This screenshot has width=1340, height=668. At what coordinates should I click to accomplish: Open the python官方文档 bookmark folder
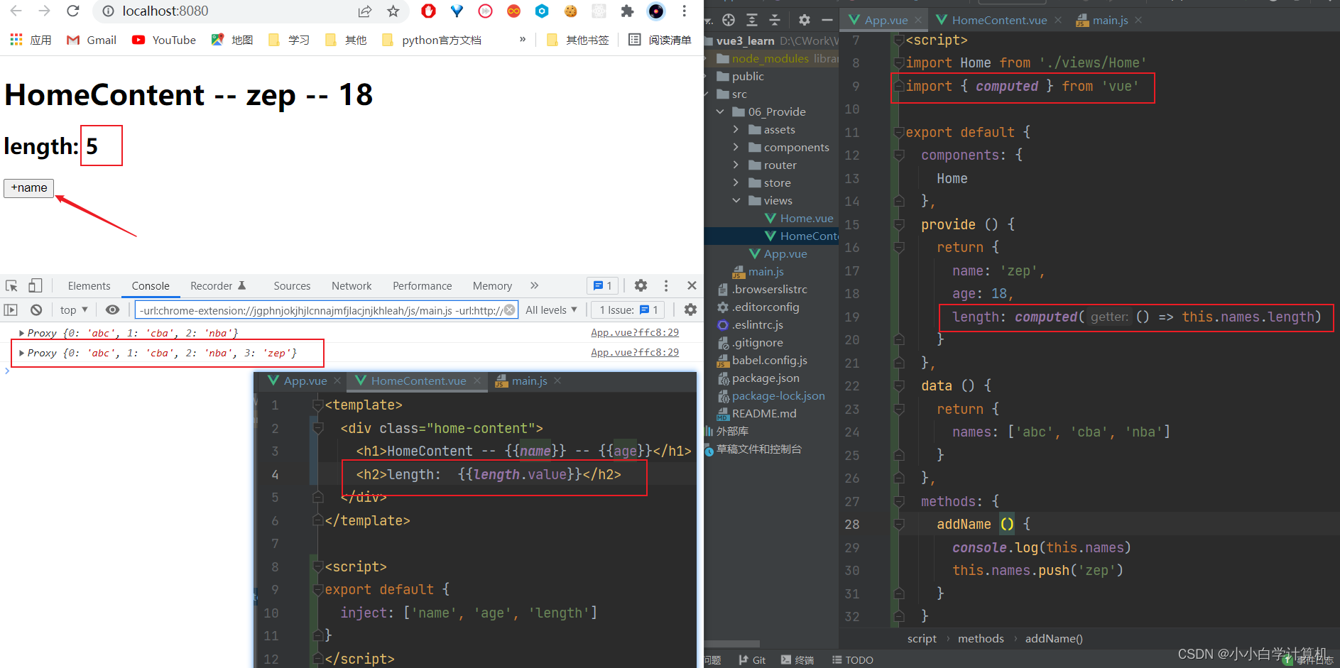pyautogui.click(x=432, y=40)
